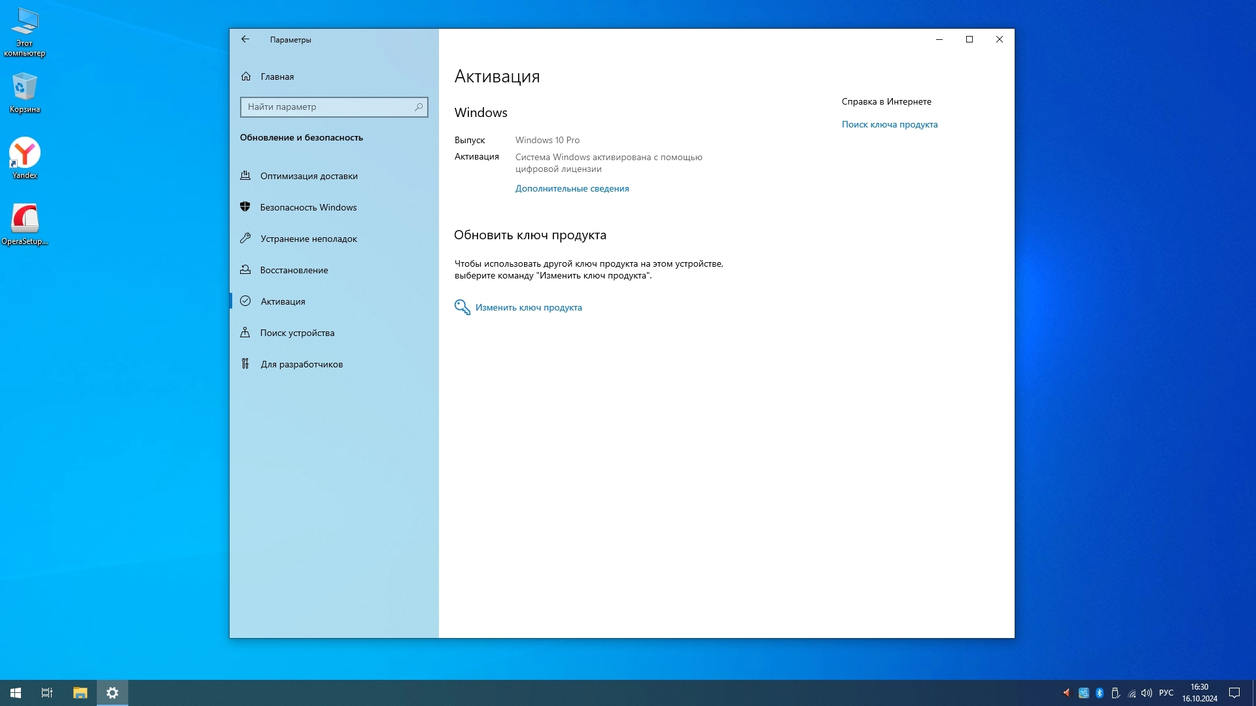Open Поиск ключа продукта help link
This screenshot has width=1256, height=706.
889,124
